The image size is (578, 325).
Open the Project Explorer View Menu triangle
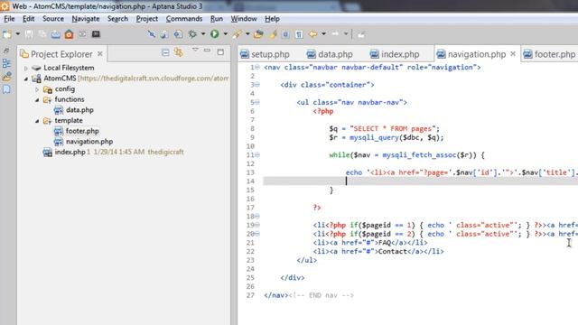(x=195, y=50)
